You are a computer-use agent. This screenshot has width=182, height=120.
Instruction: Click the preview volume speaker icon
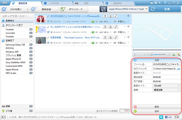point(151,55)
